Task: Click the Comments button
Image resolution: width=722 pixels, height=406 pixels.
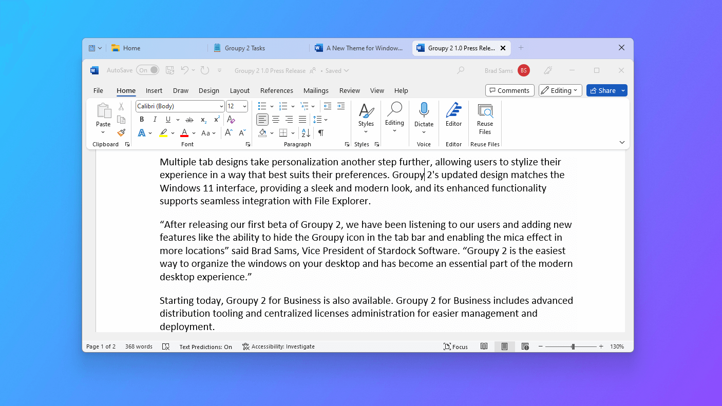Action: click(x=509, y=90)
